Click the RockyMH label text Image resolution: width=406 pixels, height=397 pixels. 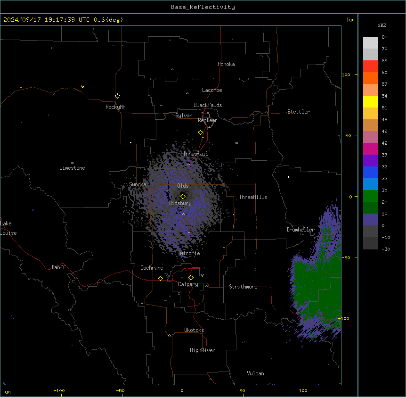(115, 107)
